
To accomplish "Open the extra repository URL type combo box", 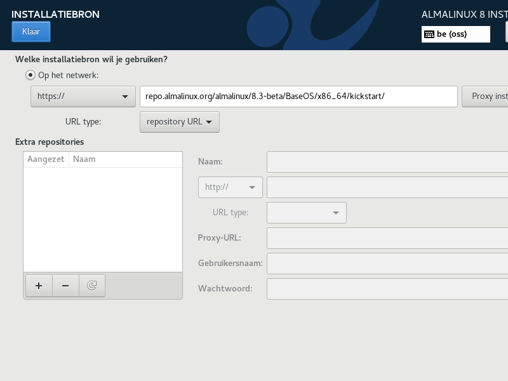I will 307,213.
